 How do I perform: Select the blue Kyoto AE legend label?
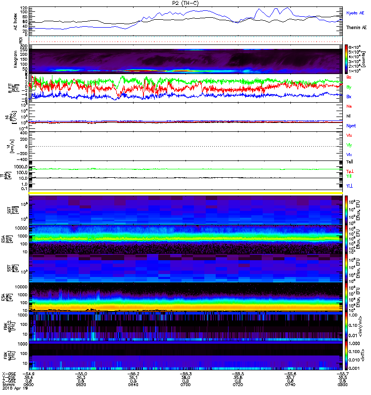point(355,13)
